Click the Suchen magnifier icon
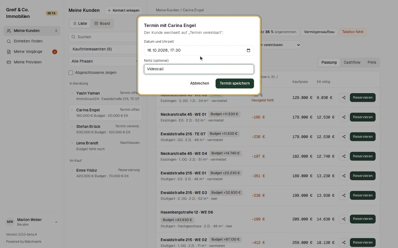The width and height of the screenshot is (398, 248). (73, 37)
